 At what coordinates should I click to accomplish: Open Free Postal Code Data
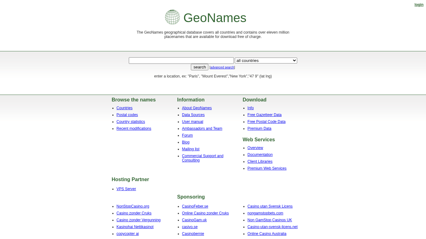click(x=267, y=122)
